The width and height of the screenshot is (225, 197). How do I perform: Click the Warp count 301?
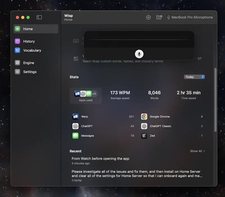click(x=131, y=117)
